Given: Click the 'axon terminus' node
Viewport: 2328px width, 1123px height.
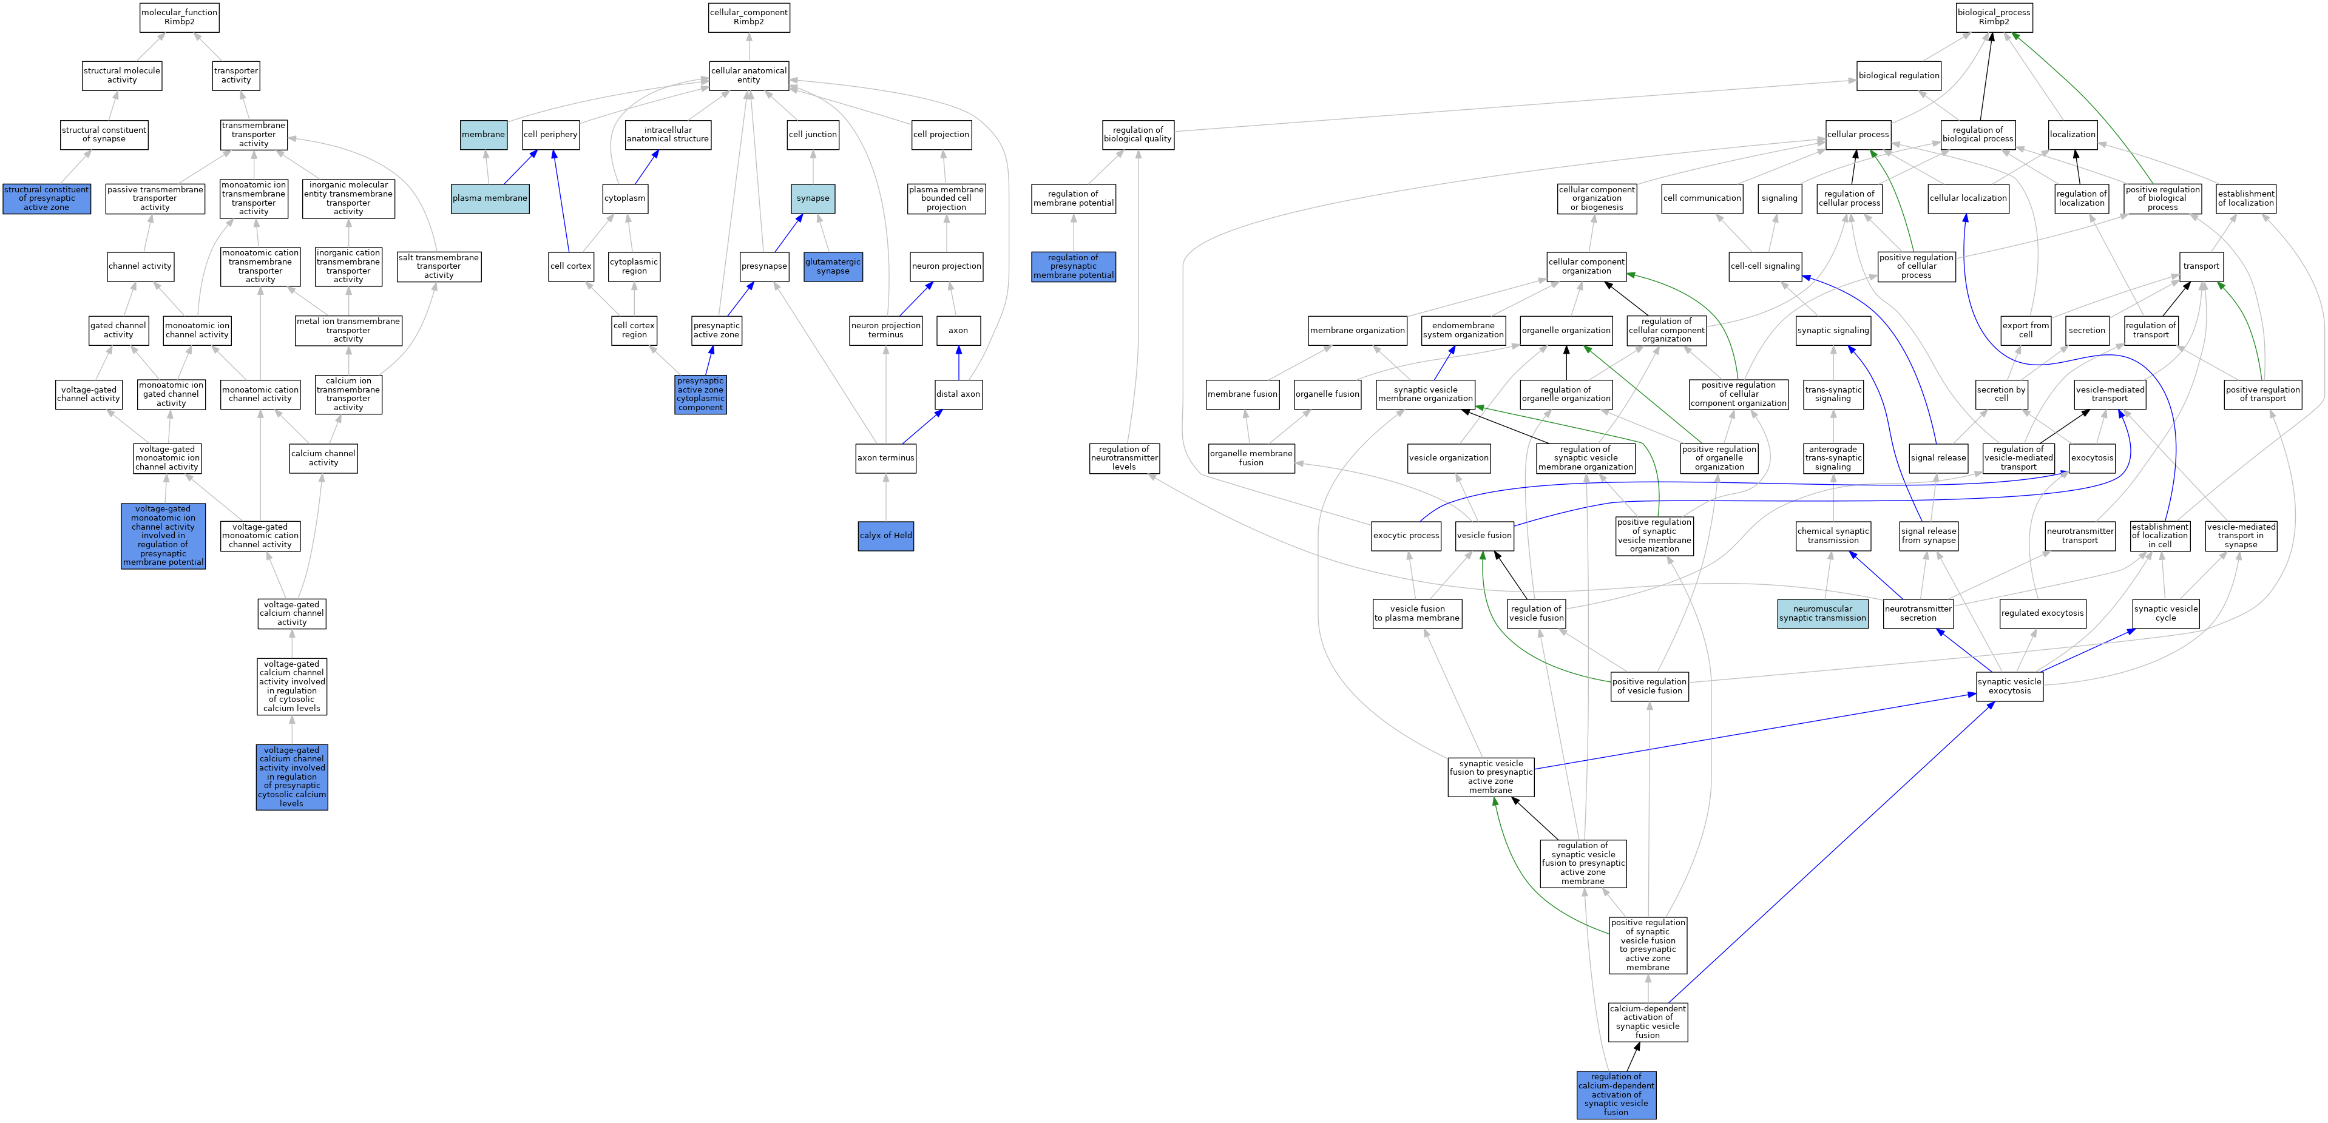Looking at the screenshot, I should (885, 458).
